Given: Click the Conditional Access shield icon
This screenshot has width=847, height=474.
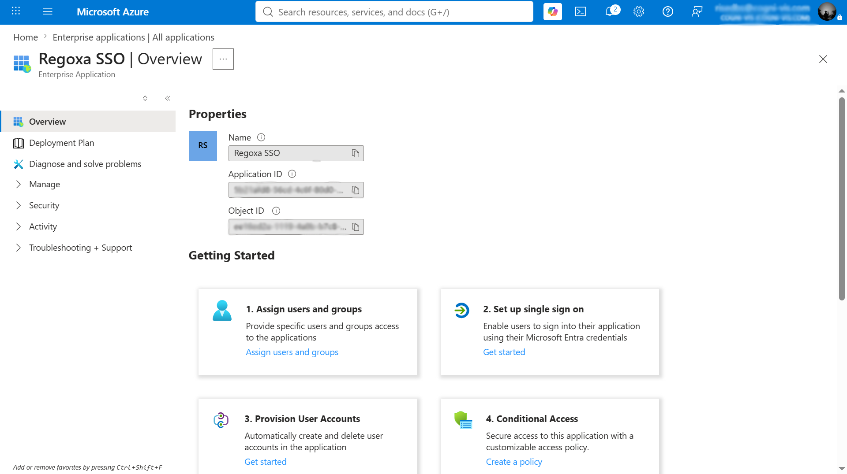Looking at the screenshot, I should point(463,420).
